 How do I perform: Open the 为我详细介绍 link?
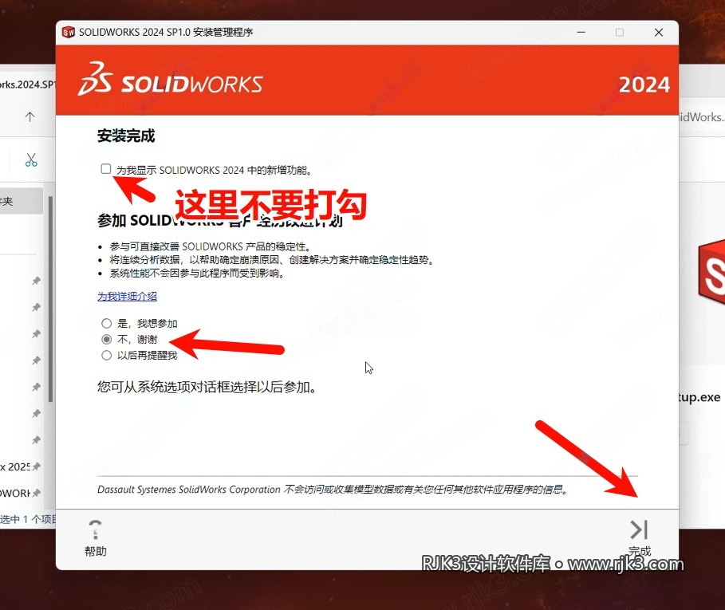click(127, 296)
